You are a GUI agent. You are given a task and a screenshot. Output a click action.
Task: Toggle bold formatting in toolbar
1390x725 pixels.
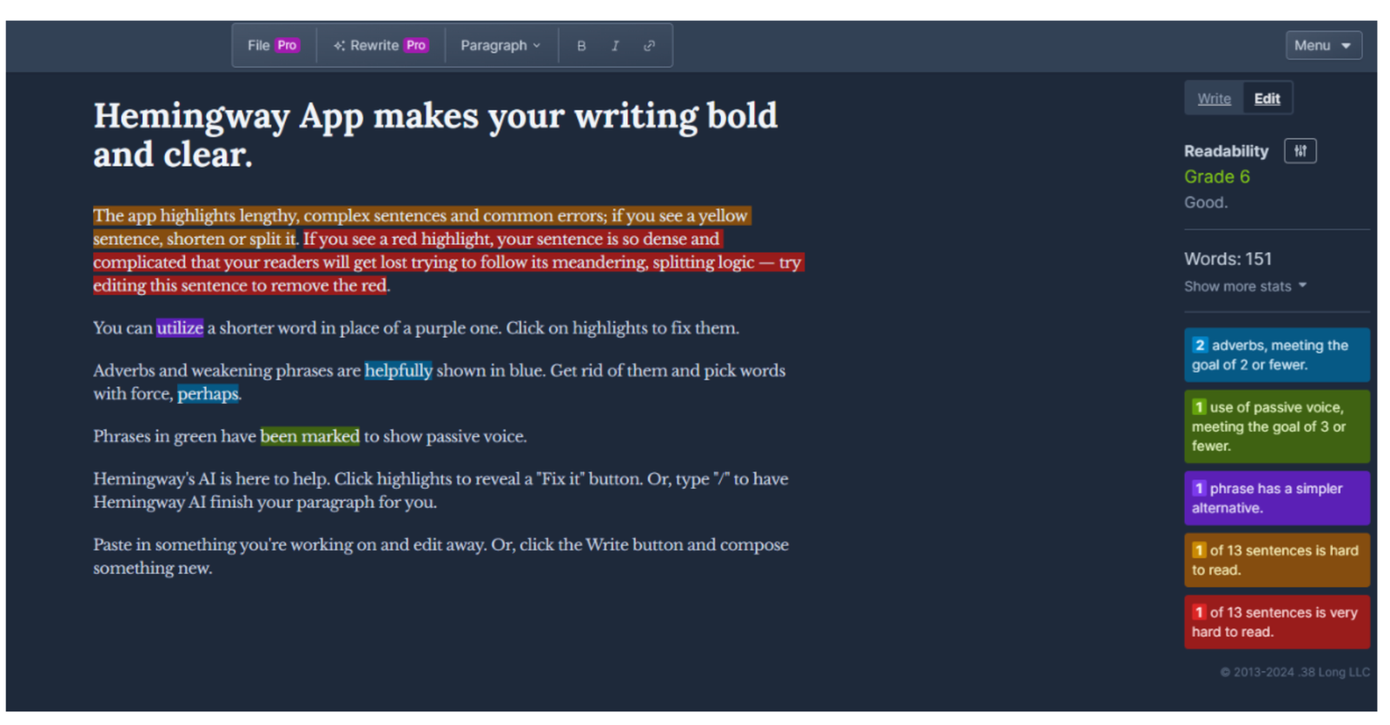coord(581,46)
